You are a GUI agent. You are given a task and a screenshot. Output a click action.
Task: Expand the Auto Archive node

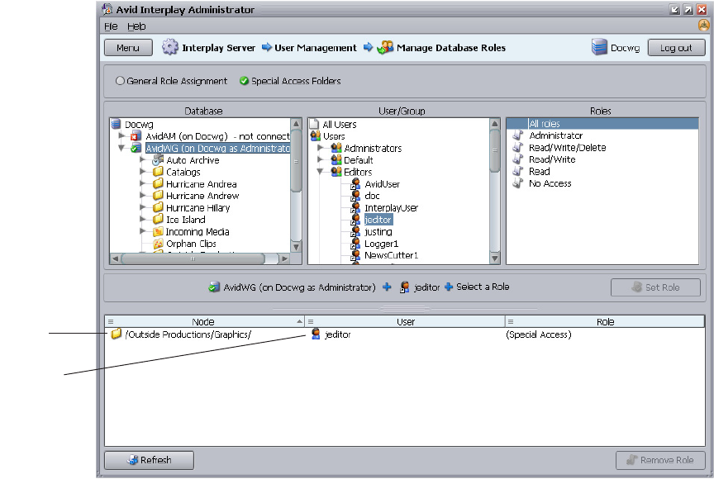pyautogui.click(x=142, y=159)
